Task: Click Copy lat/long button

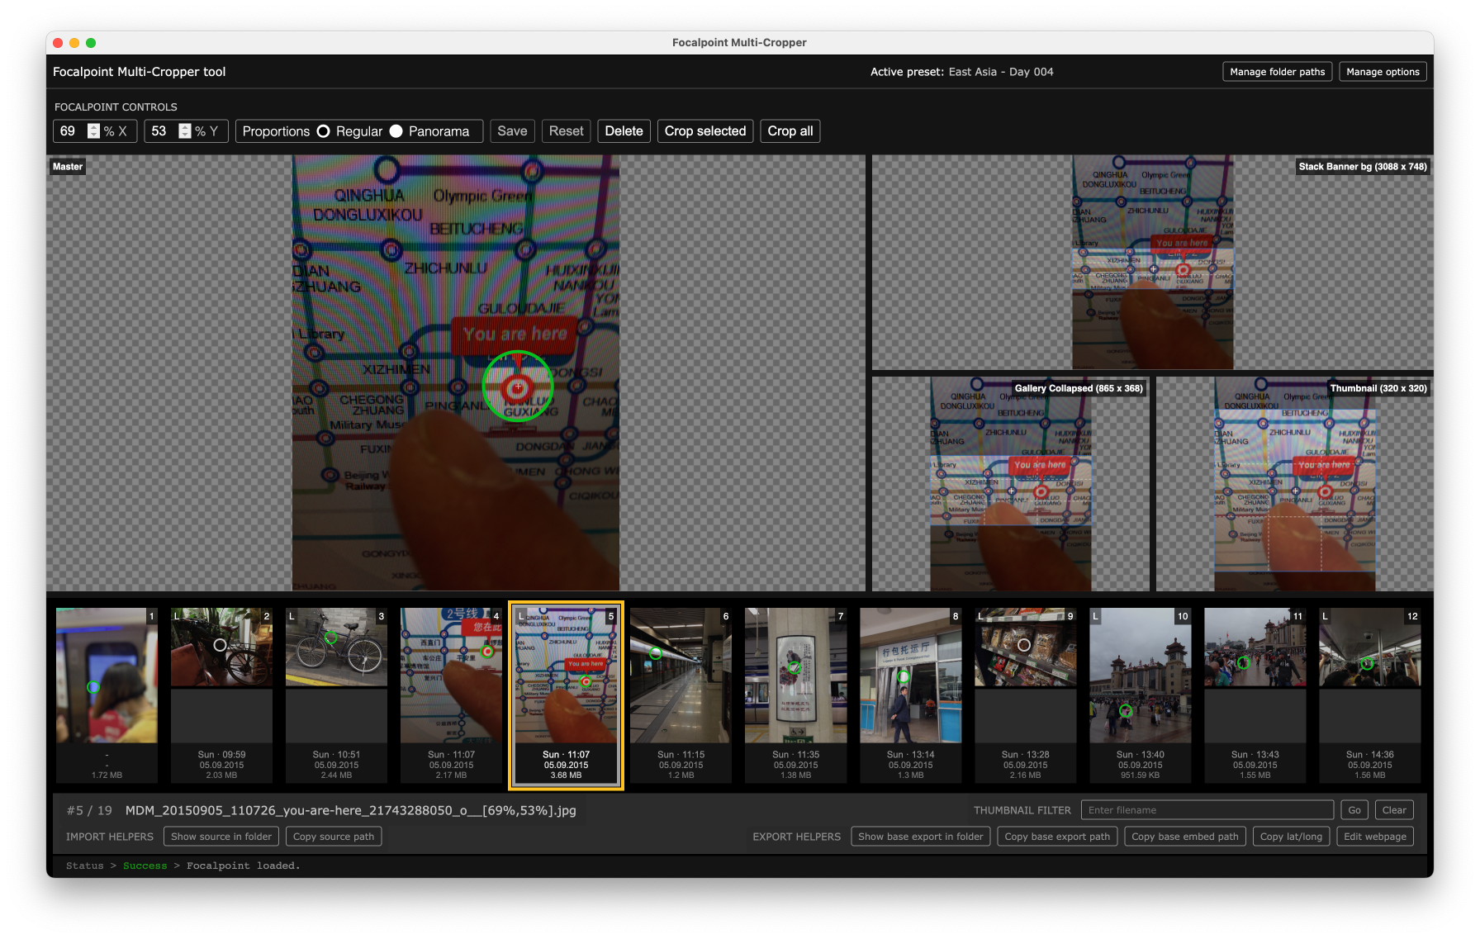Action: point(1291,837)
